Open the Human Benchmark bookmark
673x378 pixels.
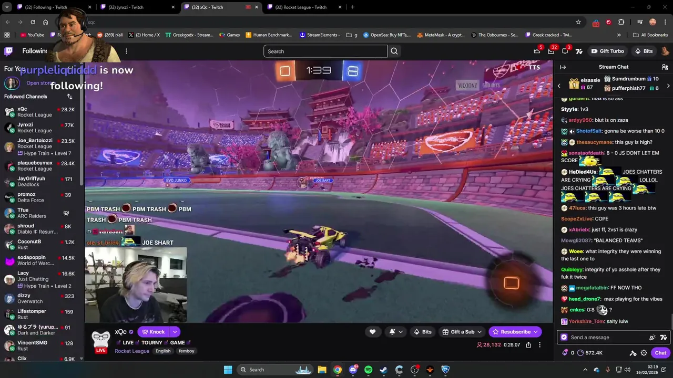(269, 35)
